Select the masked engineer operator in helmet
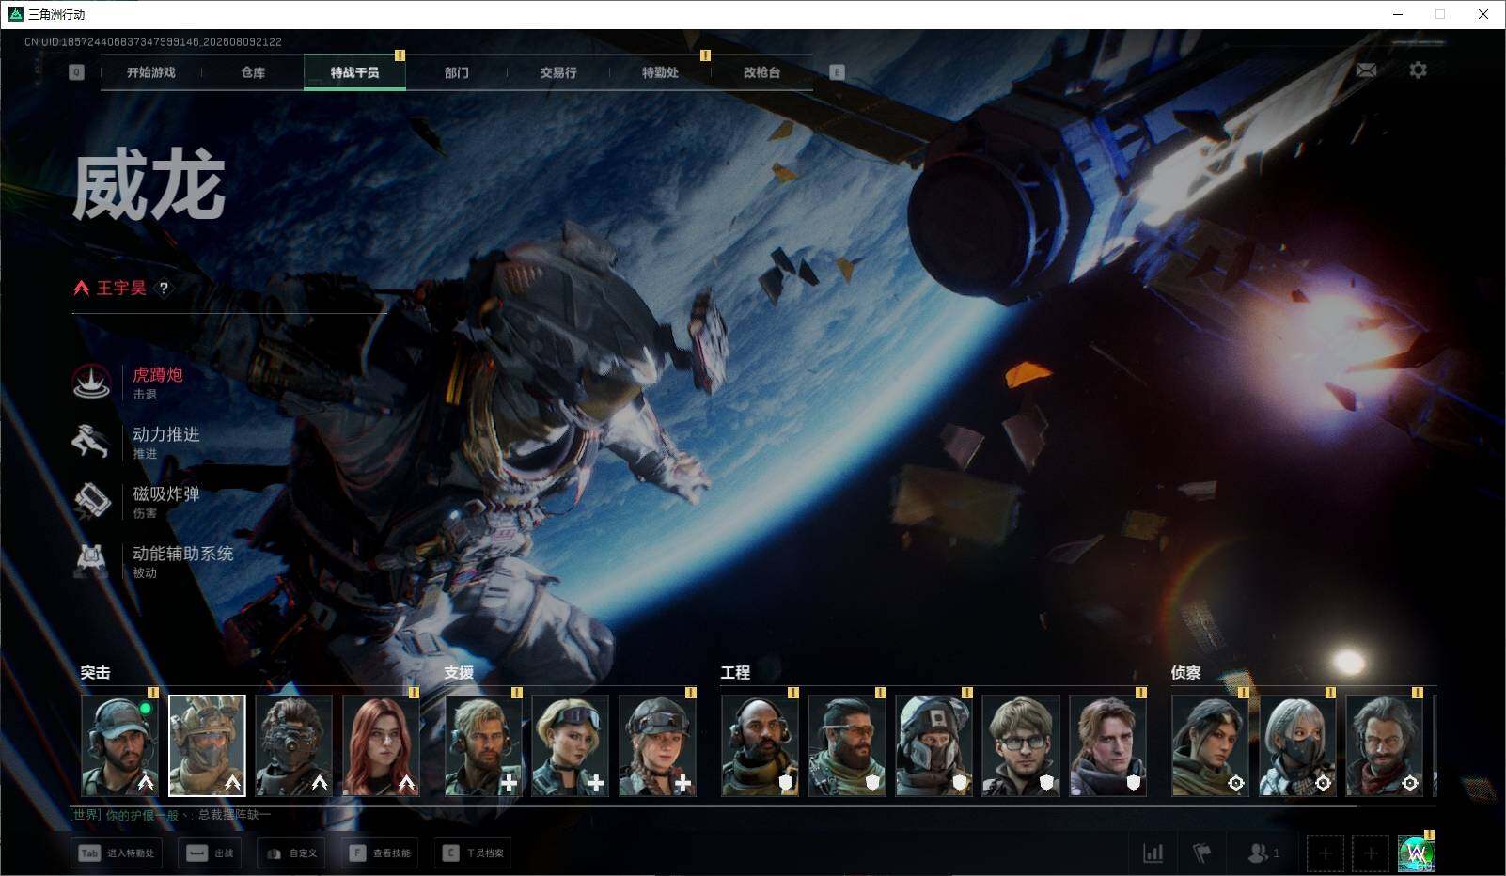Viewport: 1506px width, 876px height. point(933,745)
